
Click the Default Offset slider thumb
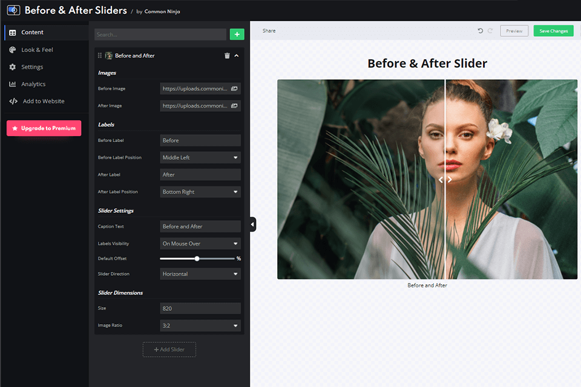(197, 258)
